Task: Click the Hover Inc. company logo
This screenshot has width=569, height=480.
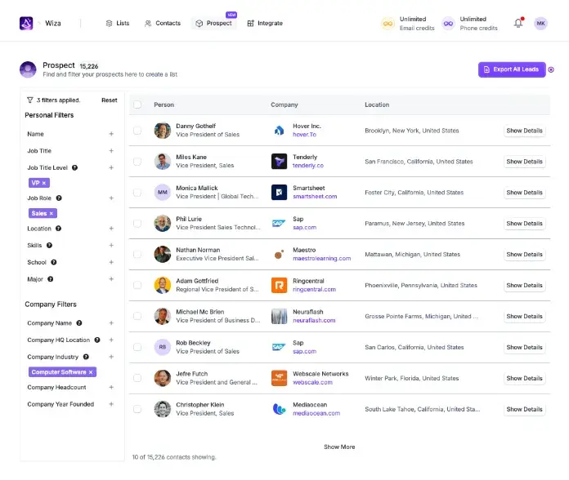Action: tap(279, 131)
